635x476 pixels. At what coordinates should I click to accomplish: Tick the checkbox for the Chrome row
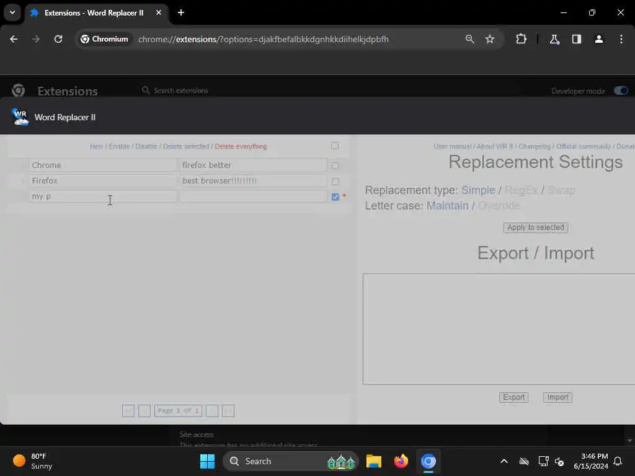335,165
